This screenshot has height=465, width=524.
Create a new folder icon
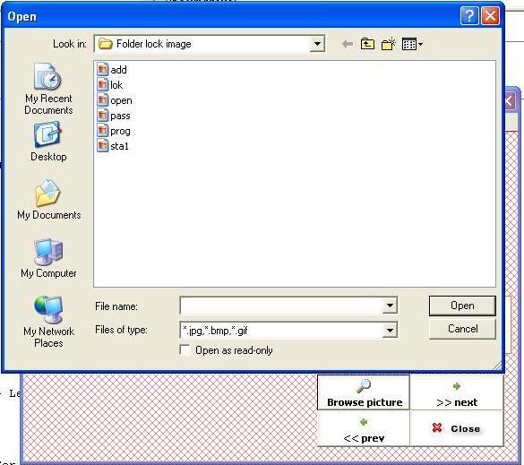[389, 44]
